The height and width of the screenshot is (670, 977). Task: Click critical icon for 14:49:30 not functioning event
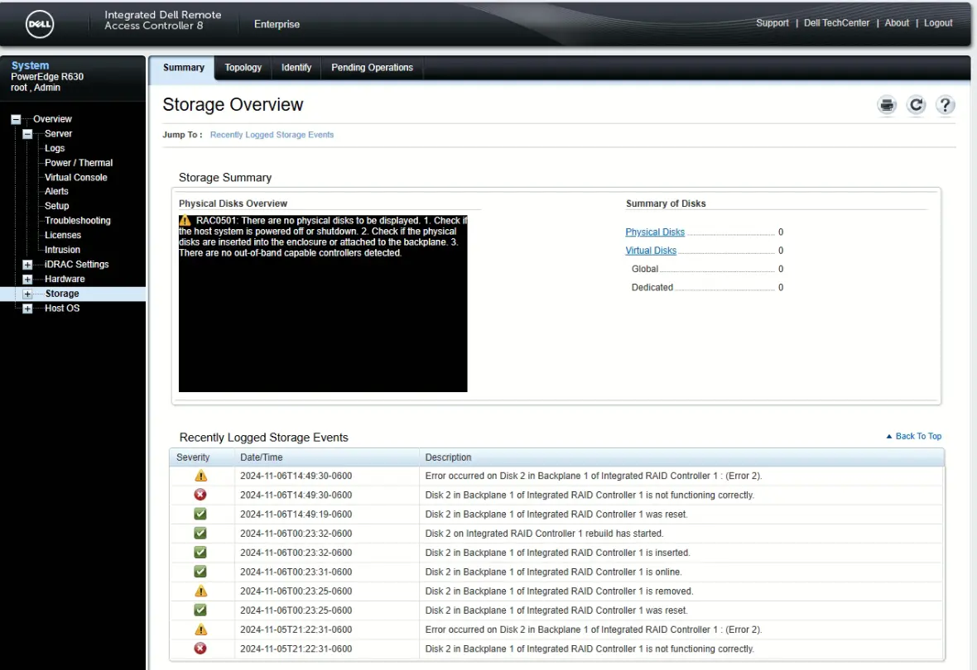(200, 495)
